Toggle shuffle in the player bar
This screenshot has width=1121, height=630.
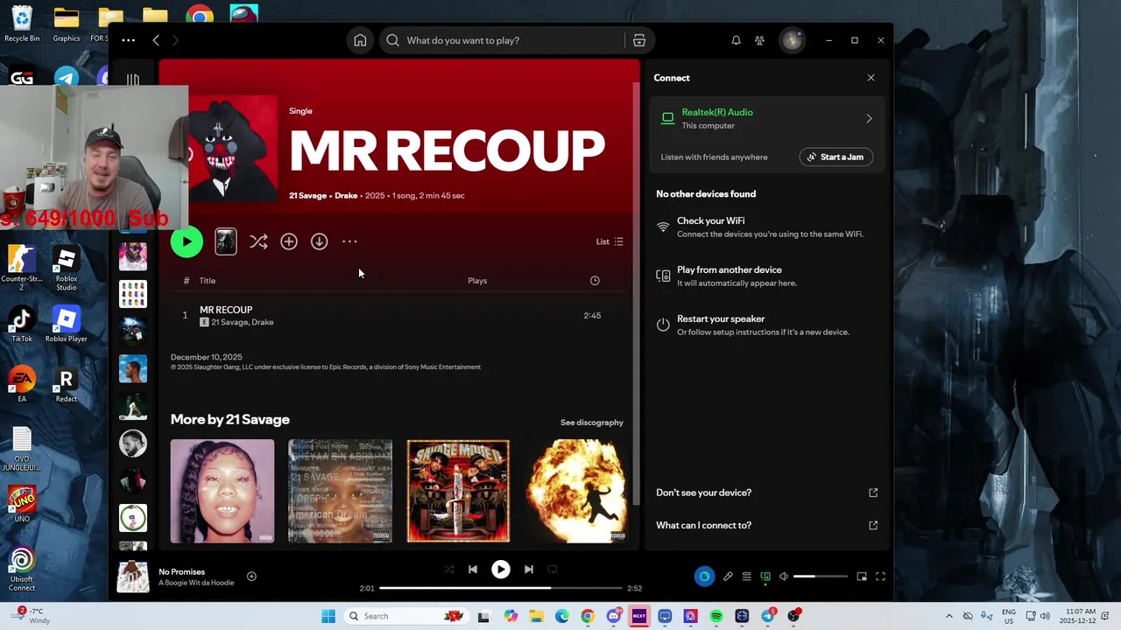point(449,570)
